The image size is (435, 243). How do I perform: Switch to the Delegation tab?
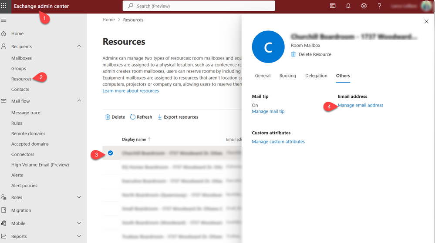pyautogui.click(x=316, y=76)
